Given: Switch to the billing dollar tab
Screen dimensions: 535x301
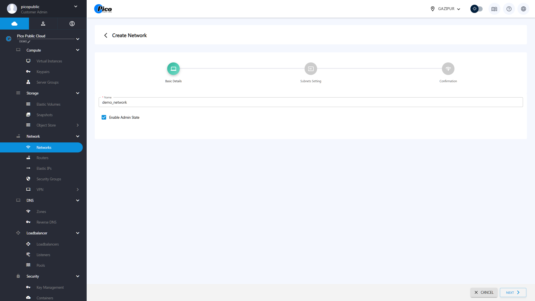Looking at the screenshot, I should click(72, 24).
